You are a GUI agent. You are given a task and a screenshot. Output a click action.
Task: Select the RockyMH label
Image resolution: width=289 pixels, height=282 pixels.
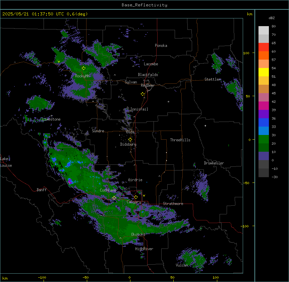point(82,76)
